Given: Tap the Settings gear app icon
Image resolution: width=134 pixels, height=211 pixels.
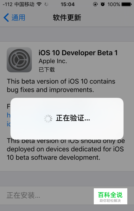Looking at the screenshot, I should 19,60.
